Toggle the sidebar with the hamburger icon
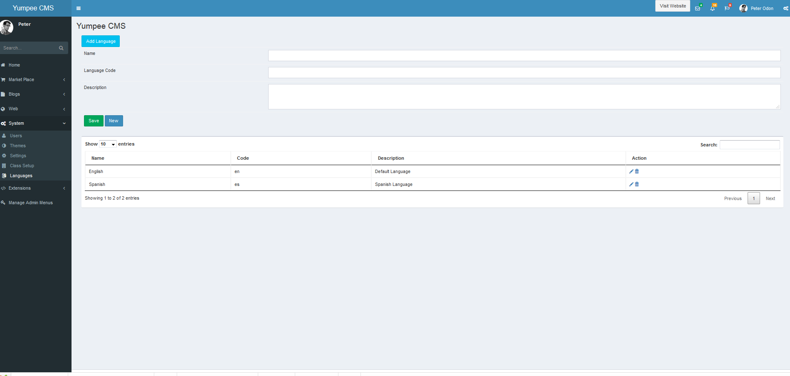The height and width of the screenshot is (376, 790). click(x=79, y=8)
